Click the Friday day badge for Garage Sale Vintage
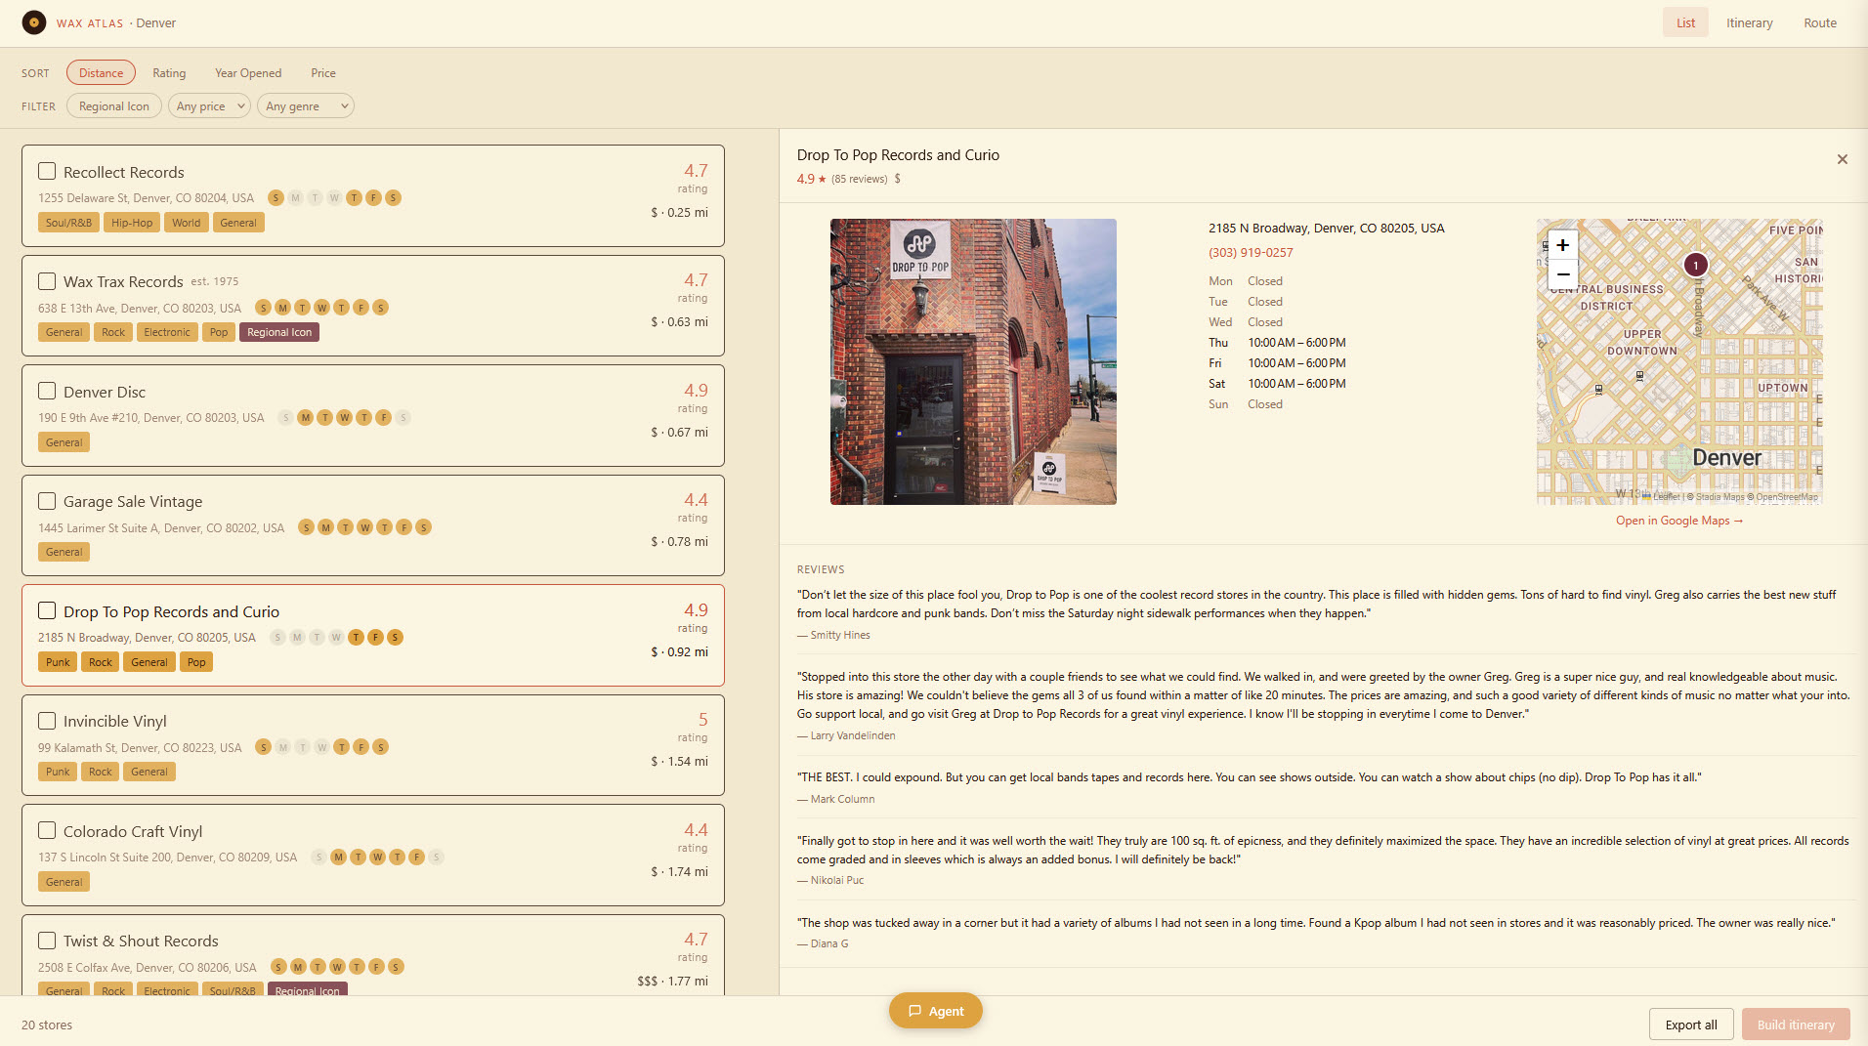Screen dimensions: 1868x1046 [403, 528]
